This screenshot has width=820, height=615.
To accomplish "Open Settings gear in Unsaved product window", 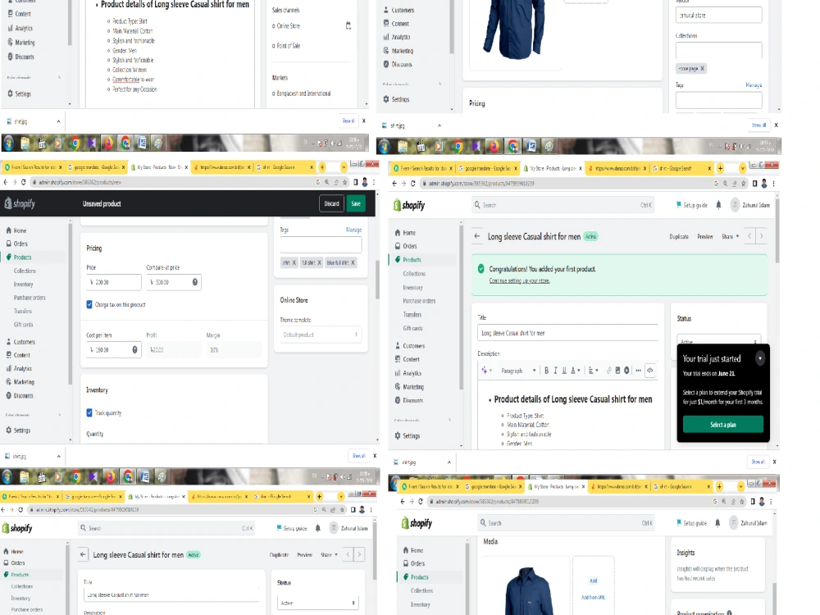I will (x=9, y=430).
